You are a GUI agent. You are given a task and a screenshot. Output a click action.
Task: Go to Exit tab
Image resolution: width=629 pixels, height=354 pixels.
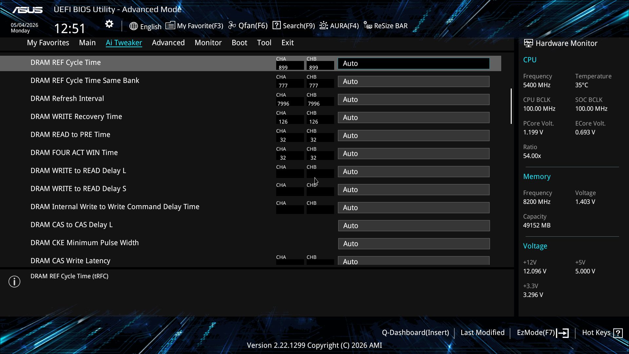287,43
